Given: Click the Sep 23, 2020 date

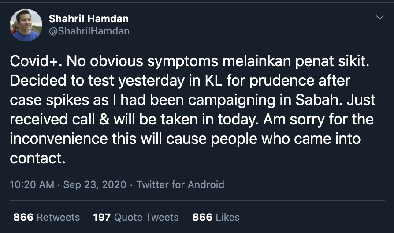Looking at the screenshot, I should (x=94, y=184).
